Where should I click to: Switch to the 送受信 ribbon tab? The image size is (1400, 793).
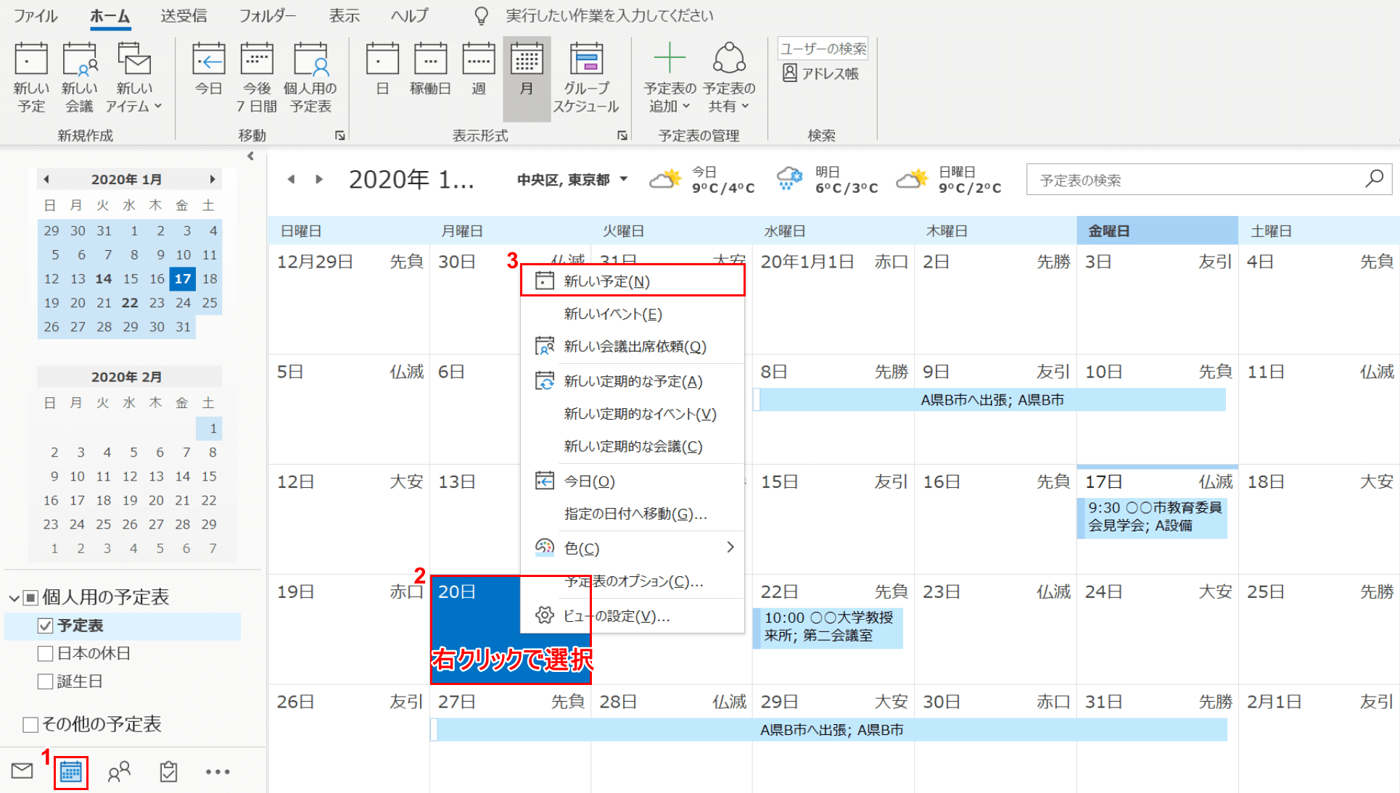(x=184, y=15)
